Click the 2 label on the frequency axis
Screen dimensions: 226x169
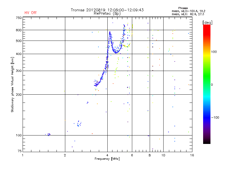(65, 155)
